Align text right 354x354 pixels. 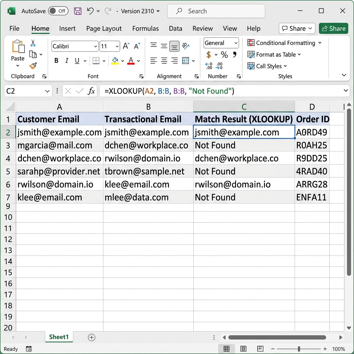[x=174, y=60]
